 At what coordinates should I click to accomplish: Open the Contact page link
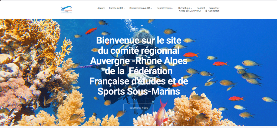click(201, 8)
